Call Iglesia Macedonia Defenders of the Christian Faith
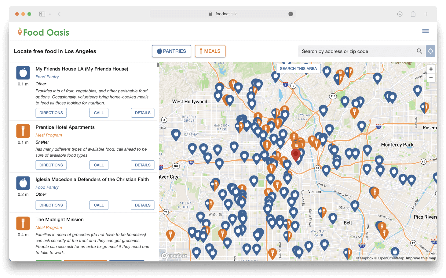 [x=99, y=205]
